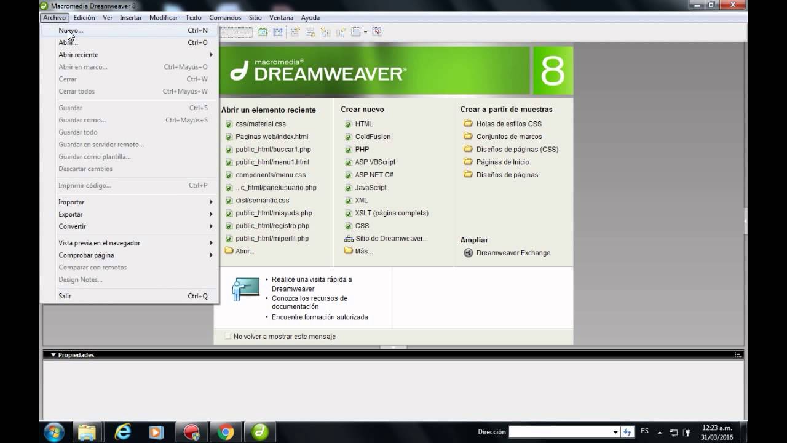This screenshot has height=443, width=787.
Task: Click the tabular data toolbar icon
Action: (377, 32)
